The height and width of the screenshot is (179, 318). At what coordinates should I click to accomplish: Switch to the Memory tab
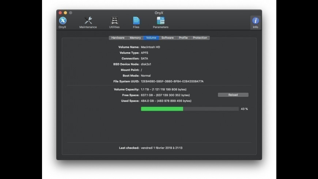[x=135, y=38]
